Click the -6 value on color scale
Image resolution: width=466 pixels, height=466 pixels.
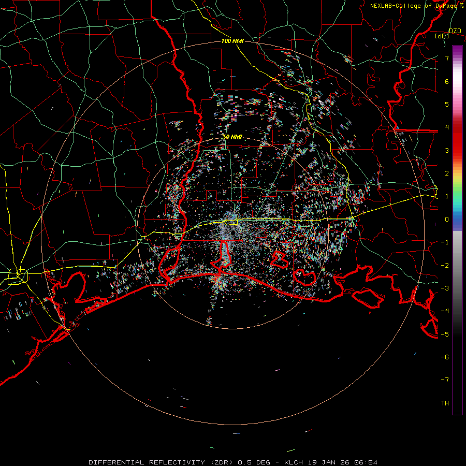[x=445, y=357]
